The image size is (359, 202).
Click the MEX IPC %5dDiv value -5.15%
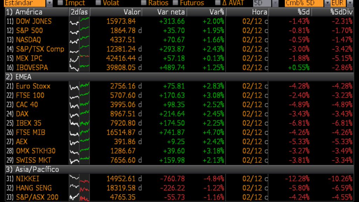(x=342, y=58)
